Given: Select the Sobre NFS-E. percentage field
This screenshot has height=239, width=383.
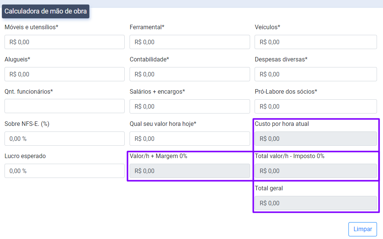Looking at the screenshot, I should (x=64, y=139).
